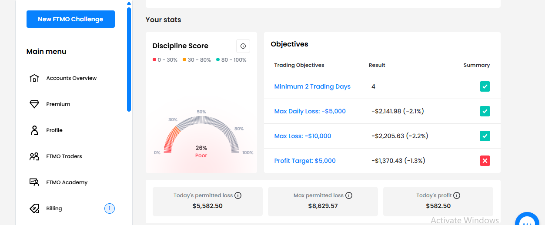Click New FTMO Challenge button
This screenshot has height=225, width=545.
[x=70, y=19]
